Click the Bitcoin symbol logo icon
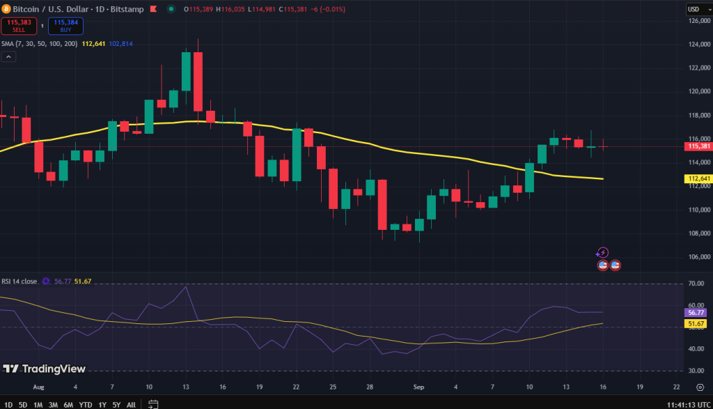713x409 pixels. click(6, 9)
